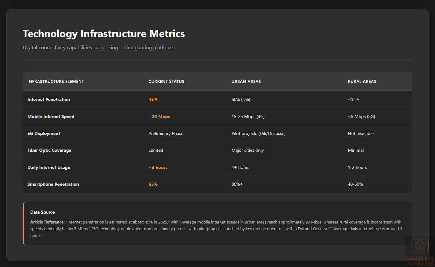This screenshot has width=435, height=267.
Task: Select the Smartphone Penetration row label
Action: pos(53,184)
